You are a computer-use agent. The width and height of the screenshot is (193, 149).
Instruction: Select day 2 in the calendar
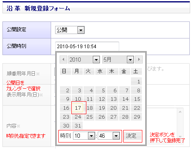(x=65, y=90)
